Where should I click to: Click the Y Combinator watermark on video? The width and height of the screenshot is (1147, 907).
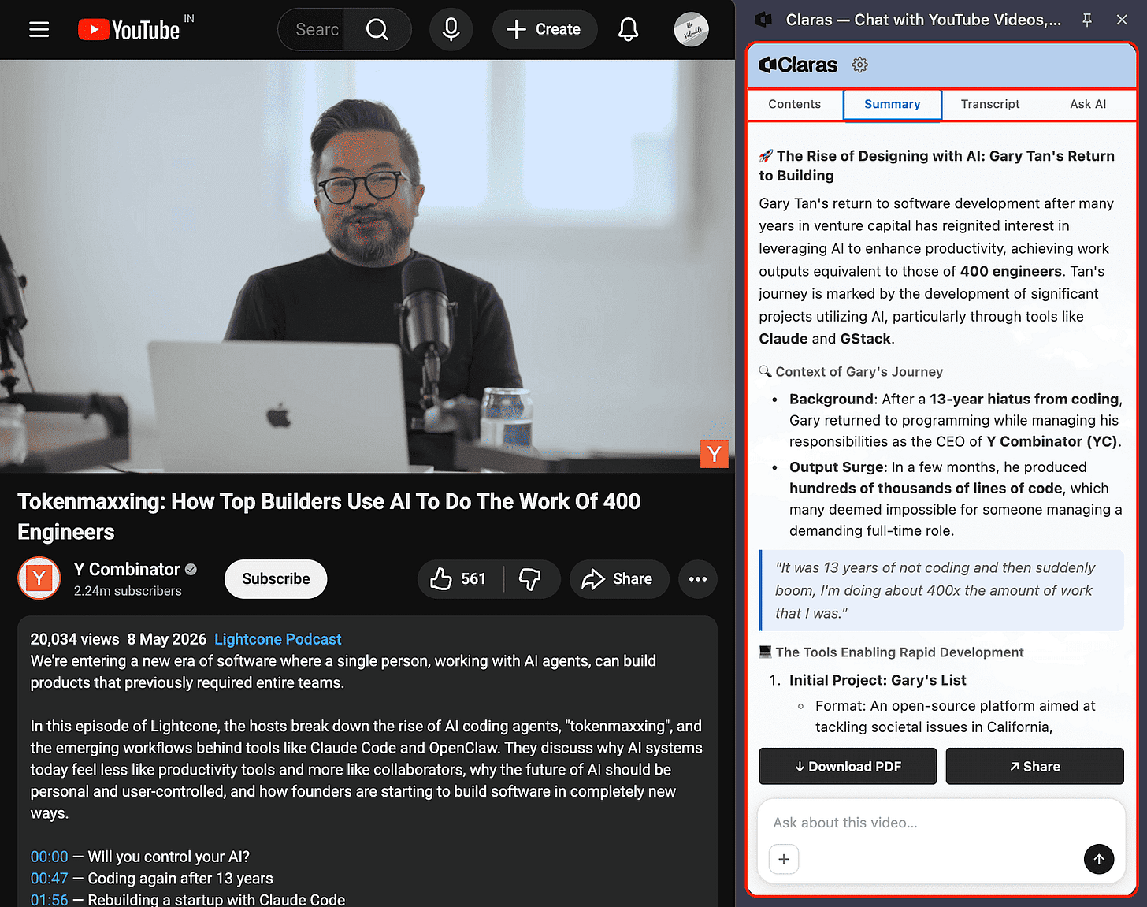tap(715, 454)
